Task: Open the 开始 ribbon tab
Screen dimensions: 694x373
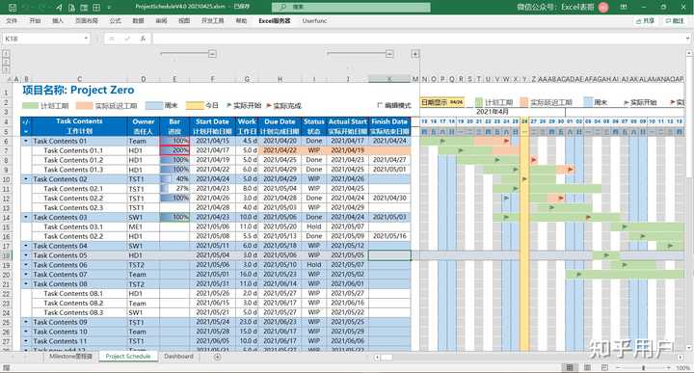Action: pos(35,21)
